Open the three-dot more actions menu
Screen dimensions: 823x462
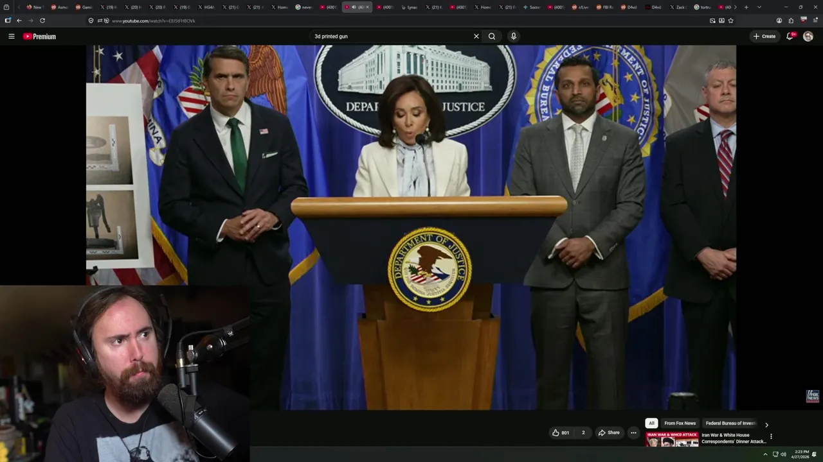coord(633,432)
